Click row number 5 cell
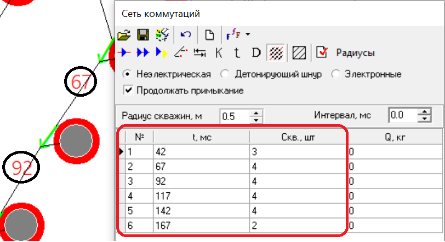This screenshot has height=242, width=445. 139,211
